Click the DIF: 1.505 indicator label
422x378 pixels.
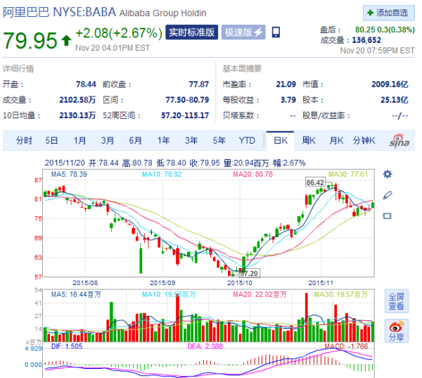click(x=67, y=346)
